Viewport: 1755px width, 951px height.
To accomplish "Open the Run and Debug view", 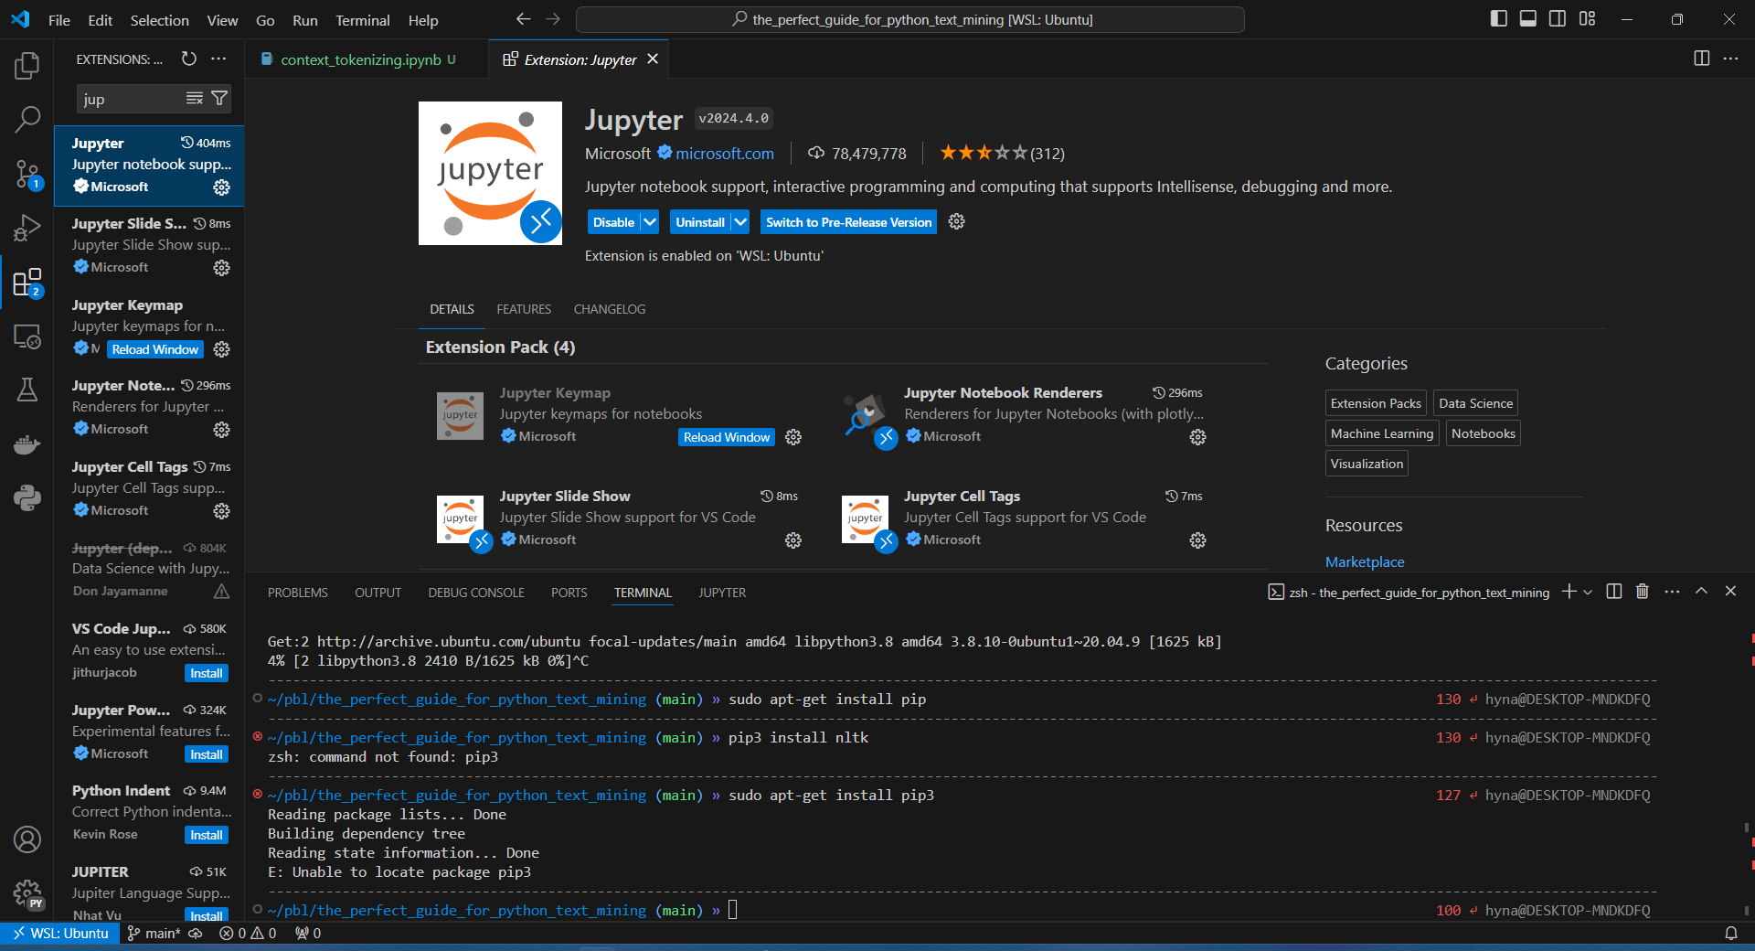I will pyautogui.click(x=27, y=227).
